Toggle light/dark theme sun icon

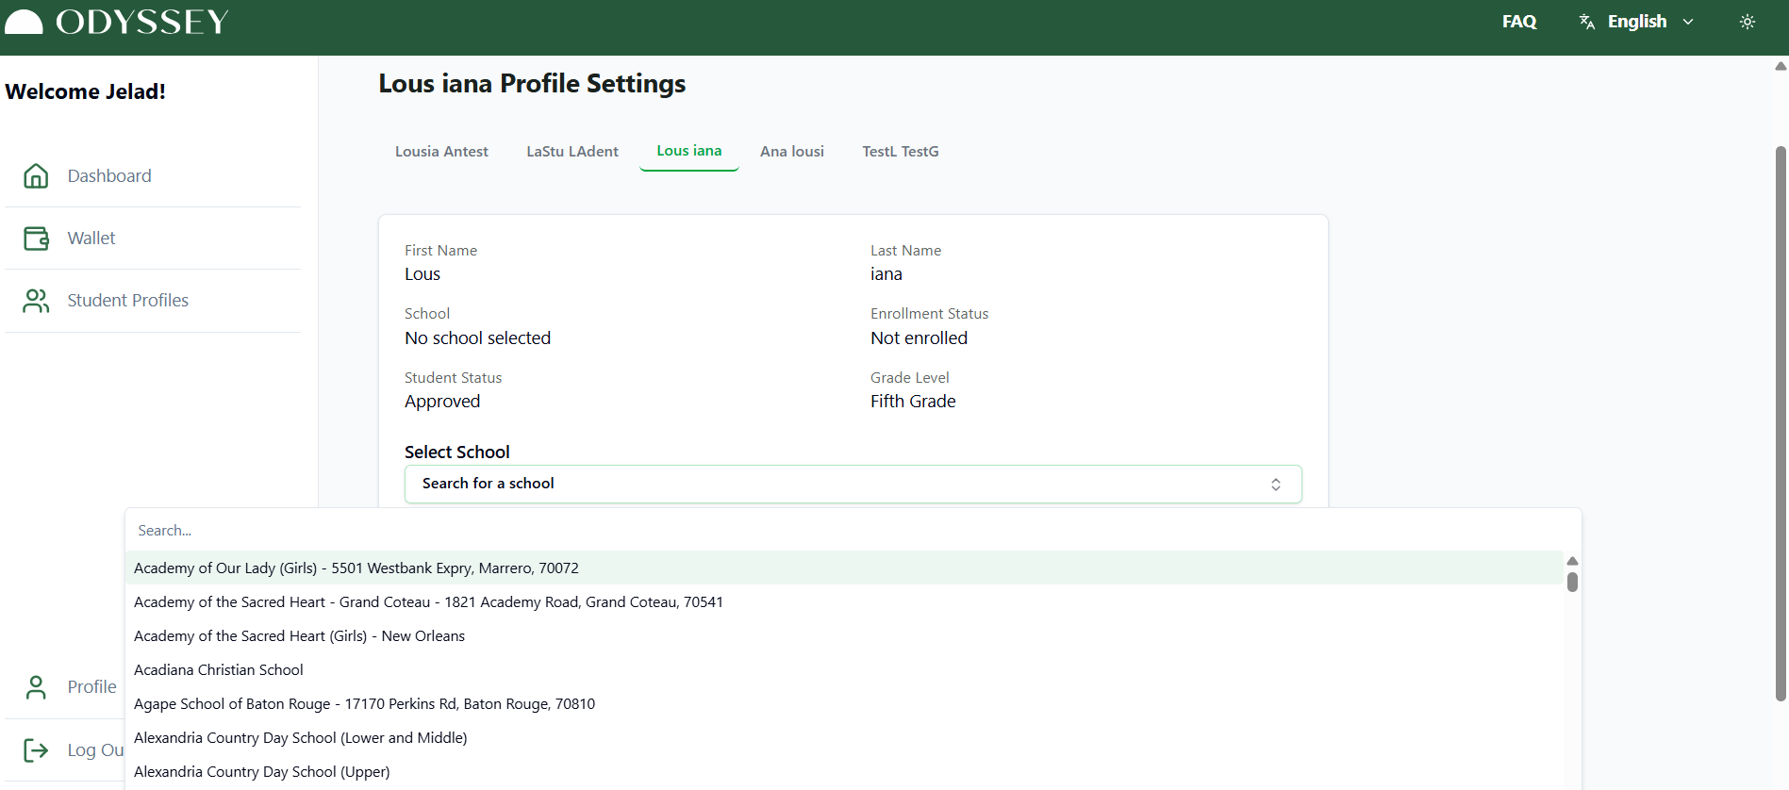pyautogui.click(x=1747, y=22)
